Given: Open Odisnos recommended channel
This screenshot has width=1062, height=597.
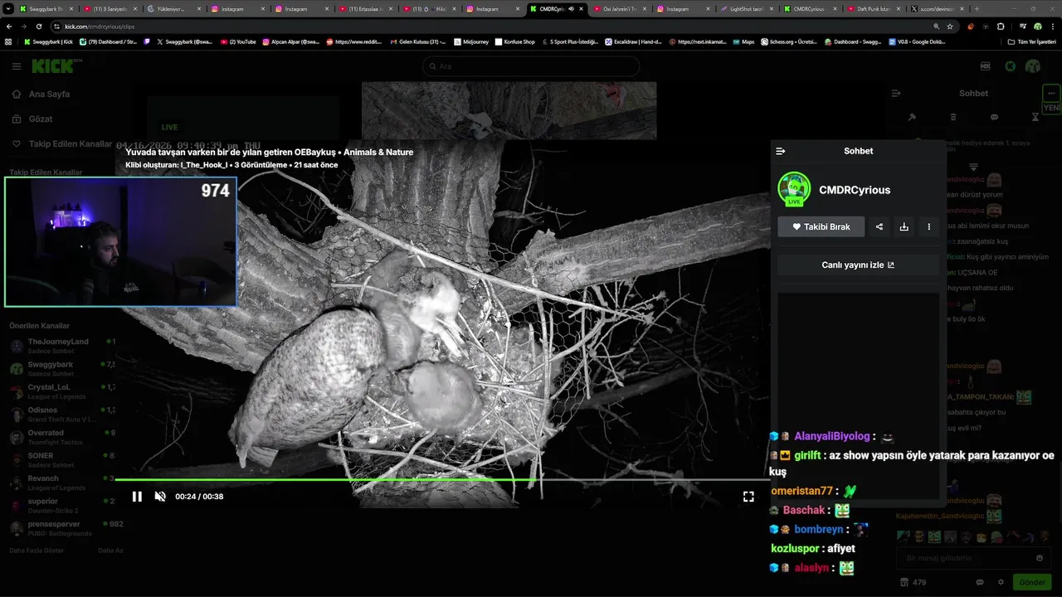Looking at the screenshot, I should coord(62,414).
